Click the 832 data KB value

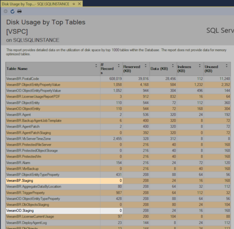click(x=173, y=97)
